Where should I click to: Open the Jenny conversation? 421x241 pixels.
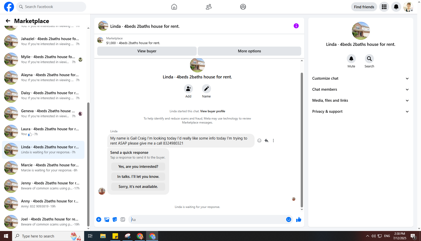[x=43, y=186]
